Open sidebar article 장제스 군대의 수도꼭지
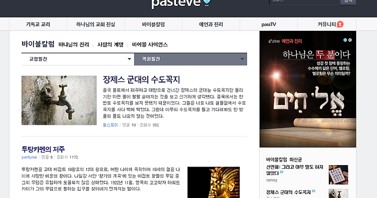Image resolution: width=377 pixels, height=198 pixels. point(289,192)
